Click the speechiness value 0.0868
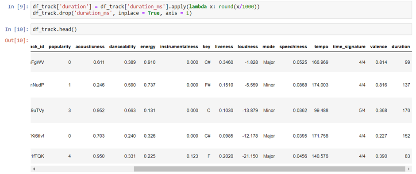Screen dimensions: 416x174 300,85
